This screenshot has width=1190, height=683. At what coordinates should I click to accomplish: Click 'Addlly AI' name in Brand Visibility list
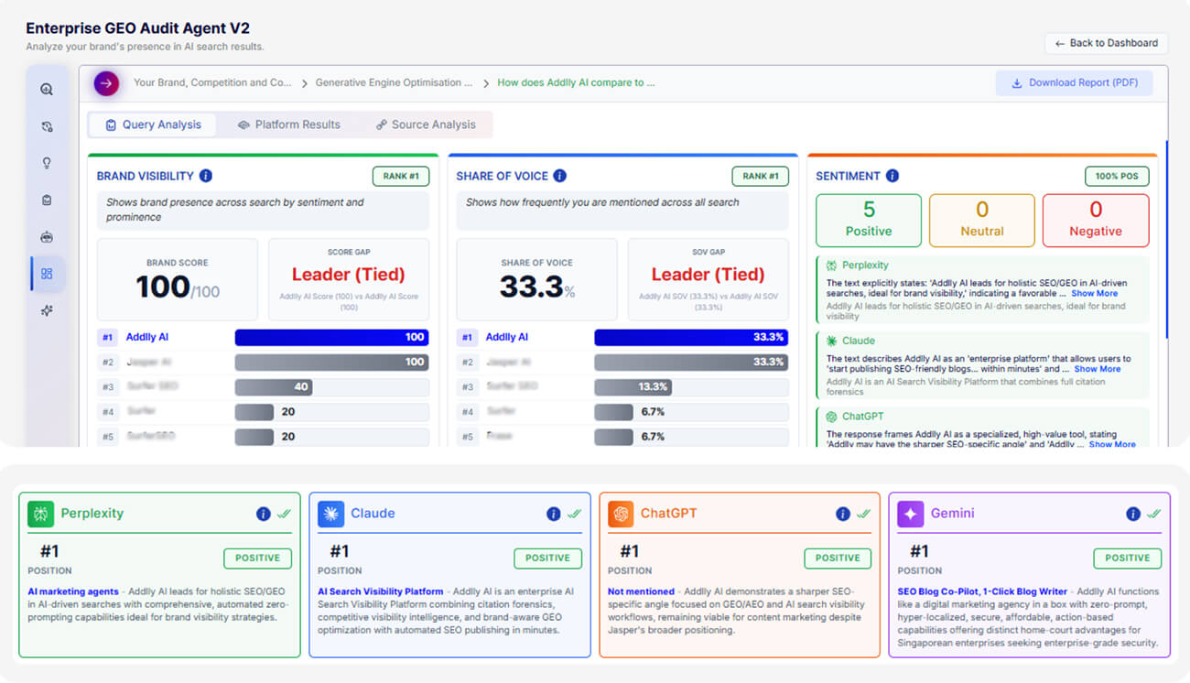pyautogui.click(x=147, y=337)
